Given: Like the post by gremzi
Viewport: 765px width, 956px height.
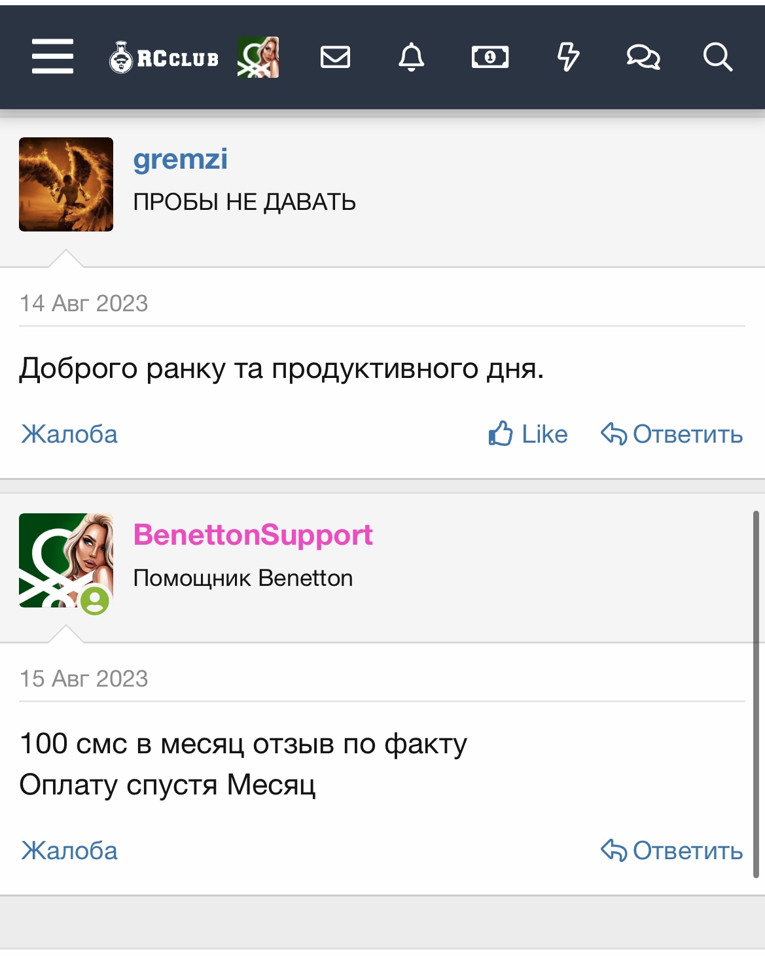Looking at the screenshot, I should tap(528, 434).
